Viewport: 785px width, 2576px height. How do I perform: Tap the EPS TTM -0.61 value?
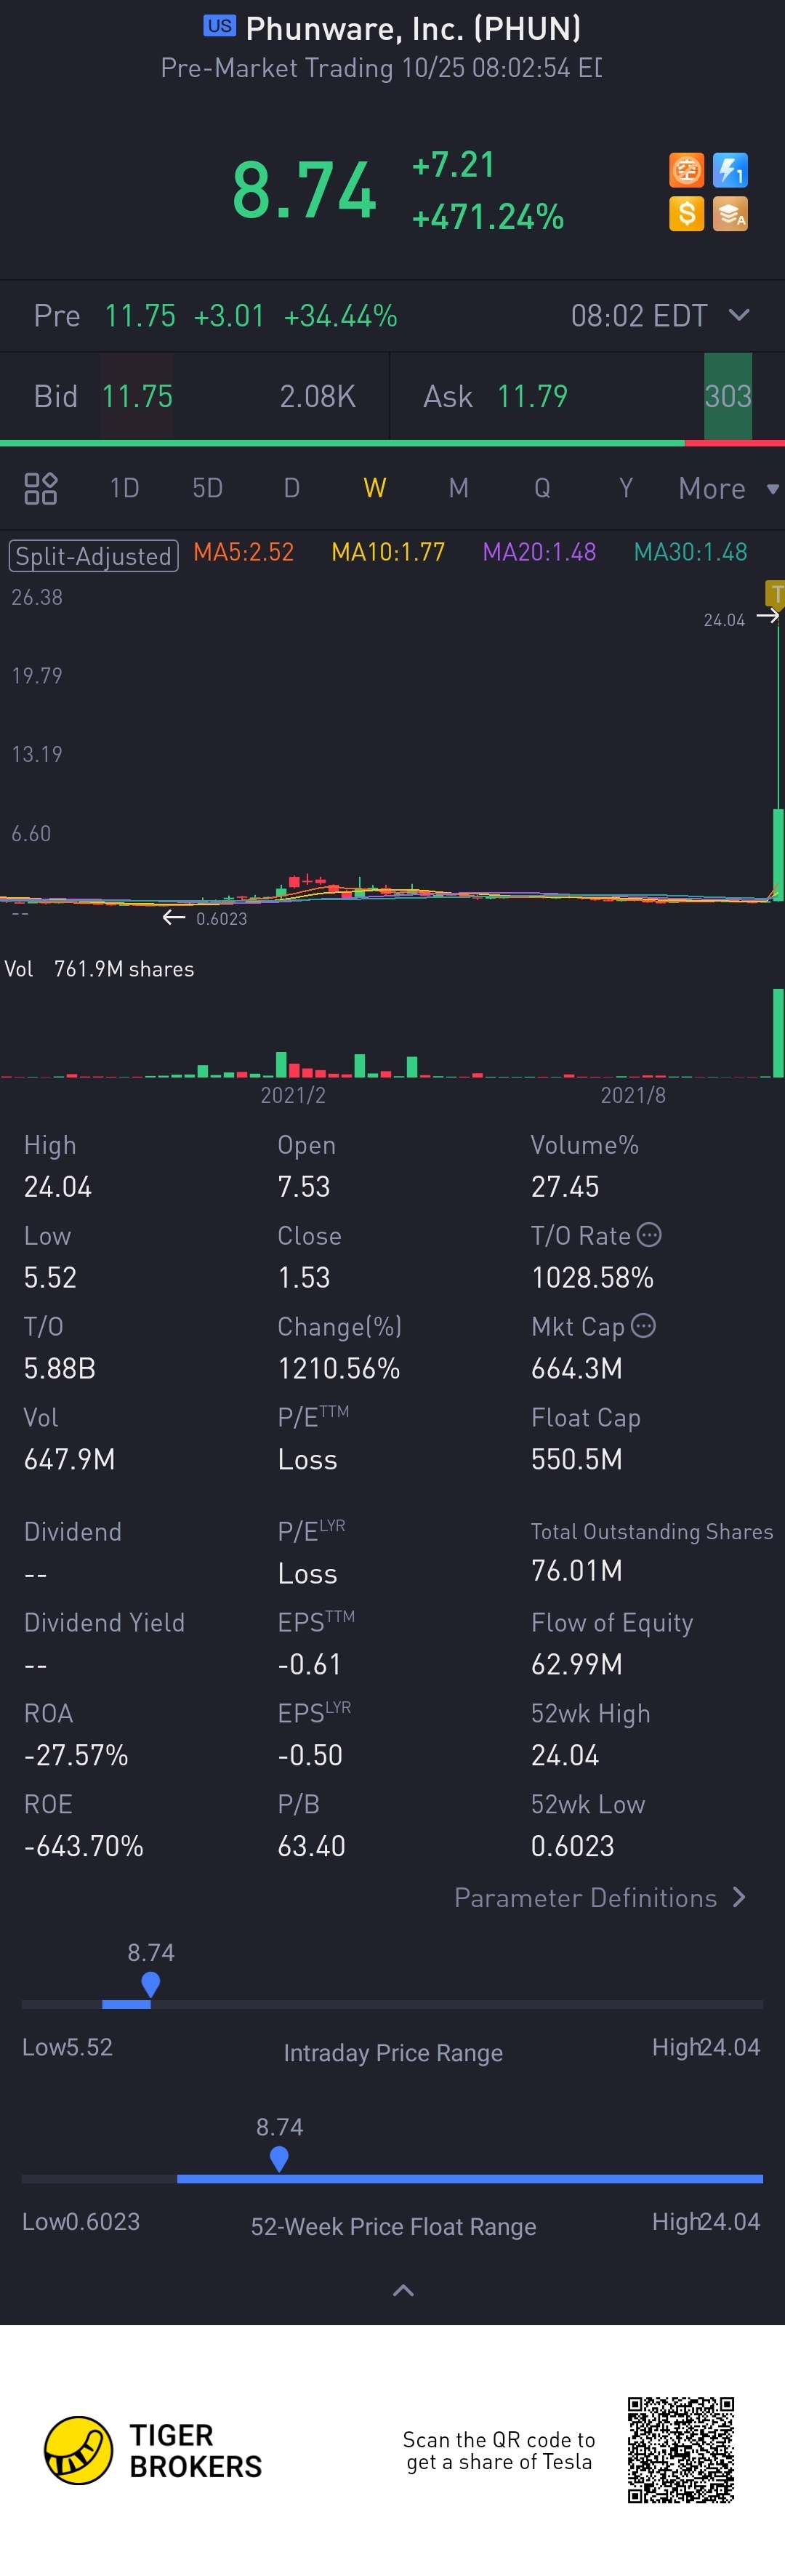pos(309,1664)
